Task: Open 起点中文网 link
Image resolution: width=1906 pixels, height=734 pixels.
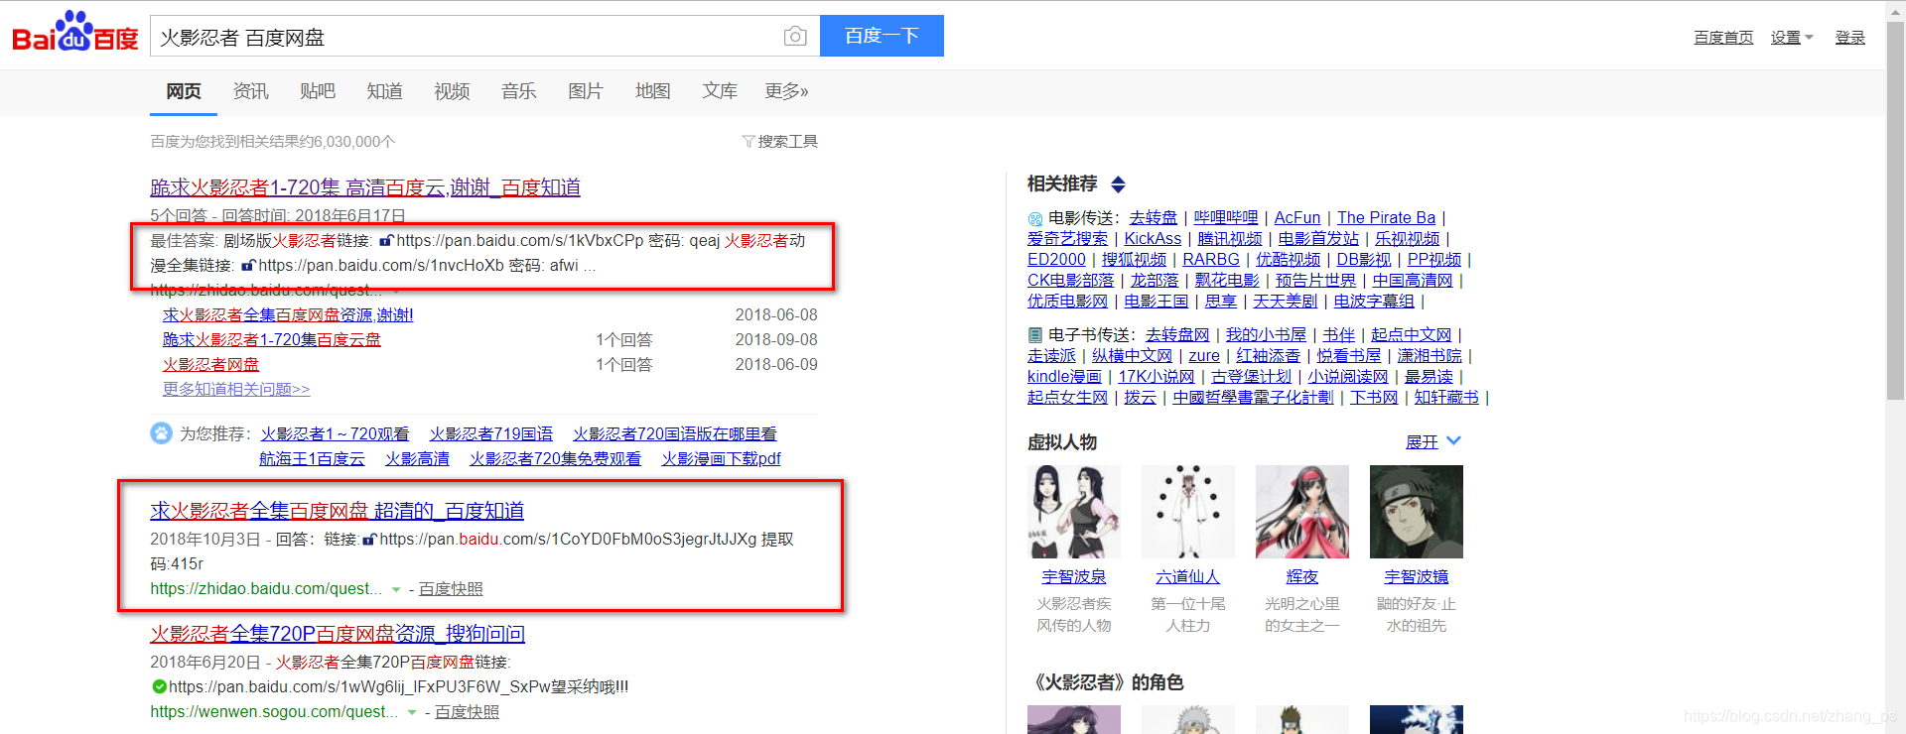Action: click(1411, 335)
